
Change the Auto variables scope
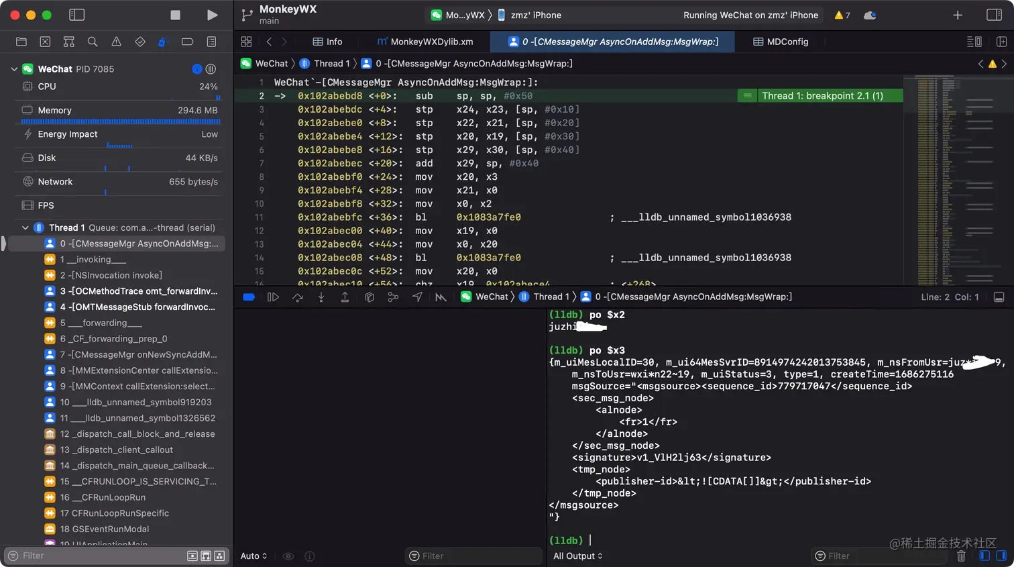click(x=253, y=556)
